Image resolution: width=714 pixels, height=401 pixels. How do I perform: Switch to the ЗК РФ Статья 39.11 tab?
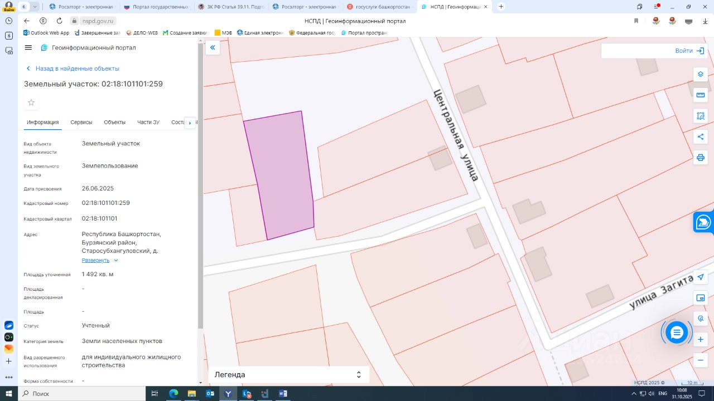pyautogui.click(x=231, y=7)
